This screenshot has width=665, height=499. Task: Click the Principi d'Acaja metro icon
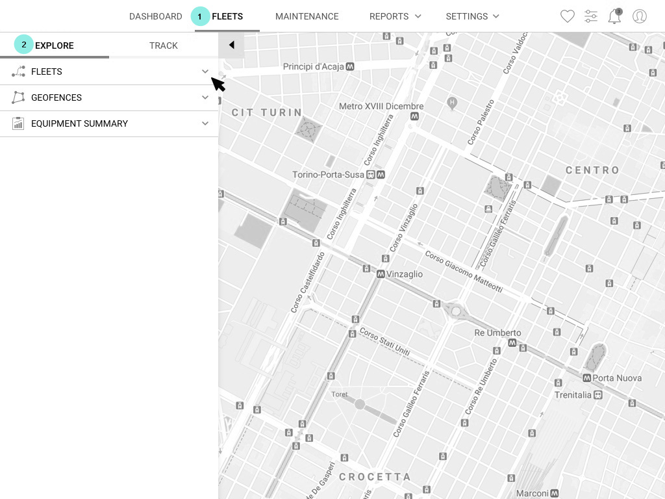pyautogui.click(x=350, y=67)
